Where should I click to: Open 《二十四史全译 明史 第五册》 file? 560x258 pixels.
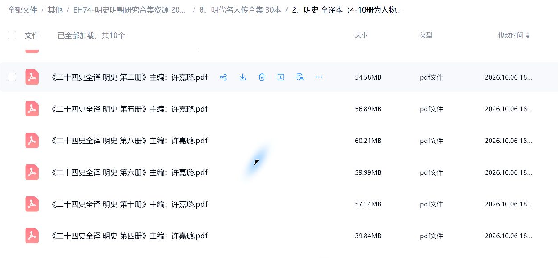tap(129, 109)
